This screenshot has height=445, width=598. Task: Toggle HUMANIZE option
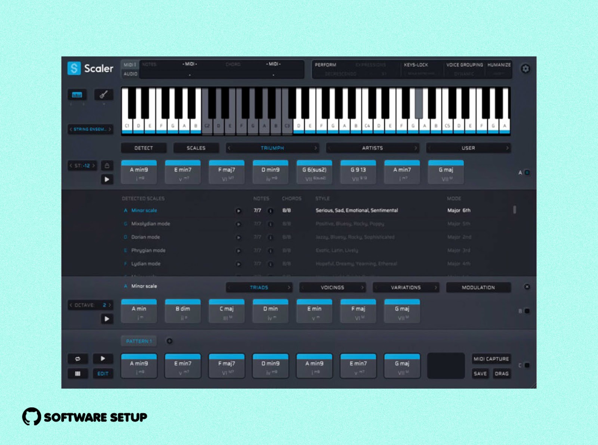tap(499, 65)
